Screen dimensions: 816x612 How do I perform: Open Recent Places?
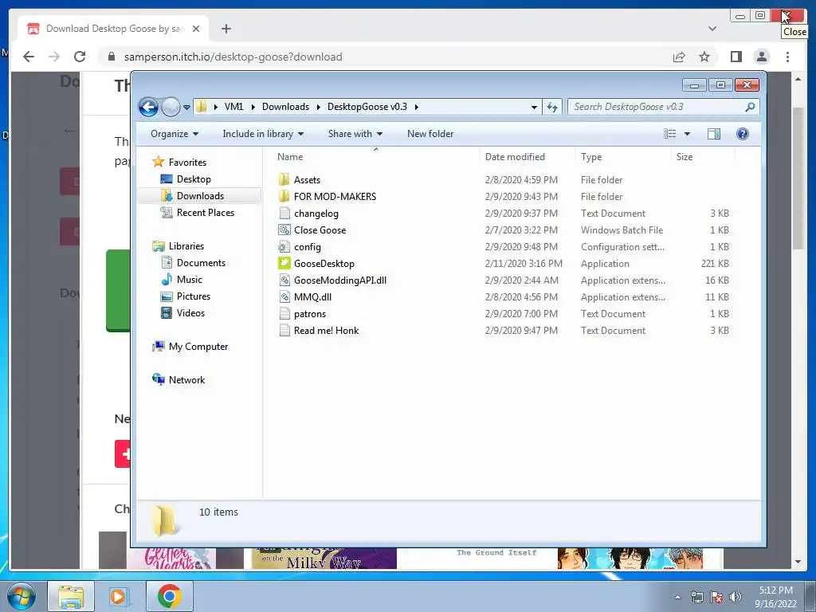tap(205, 212)
